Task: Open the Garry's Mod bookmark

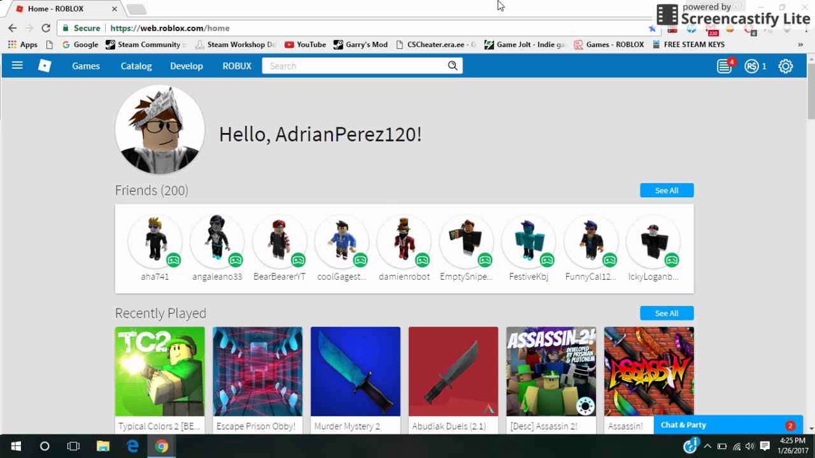Action: (x=360, y=45)
